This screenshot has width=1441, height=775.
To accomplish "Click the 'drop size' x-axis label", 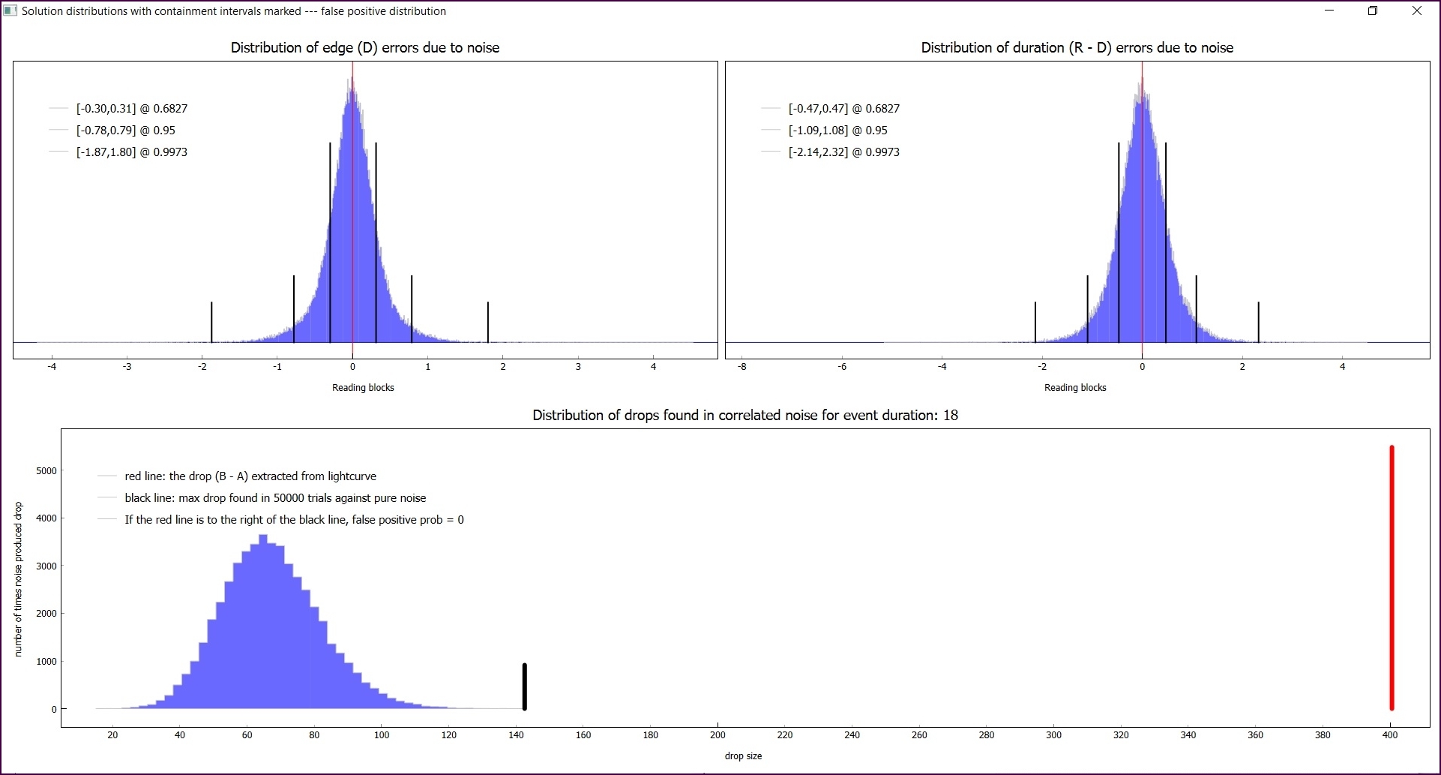I will click(743, 756).
